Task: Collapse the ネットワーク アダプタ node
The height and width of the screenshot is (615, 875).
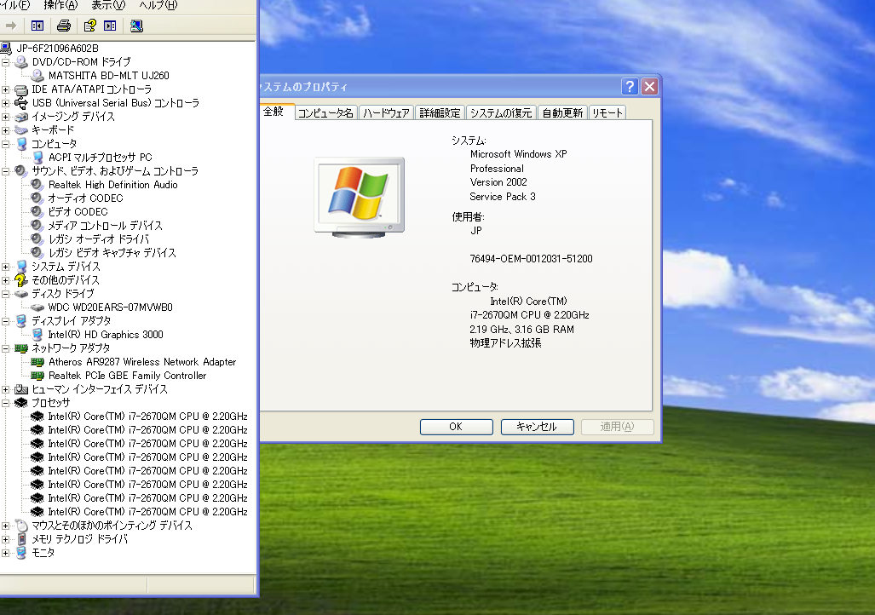Action: pos(6,348)
